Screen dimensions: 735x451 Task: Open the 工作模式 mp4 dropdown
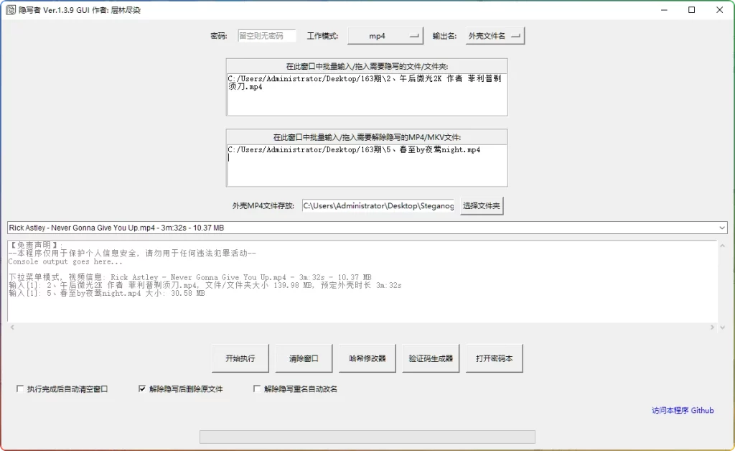coord(385,34)
